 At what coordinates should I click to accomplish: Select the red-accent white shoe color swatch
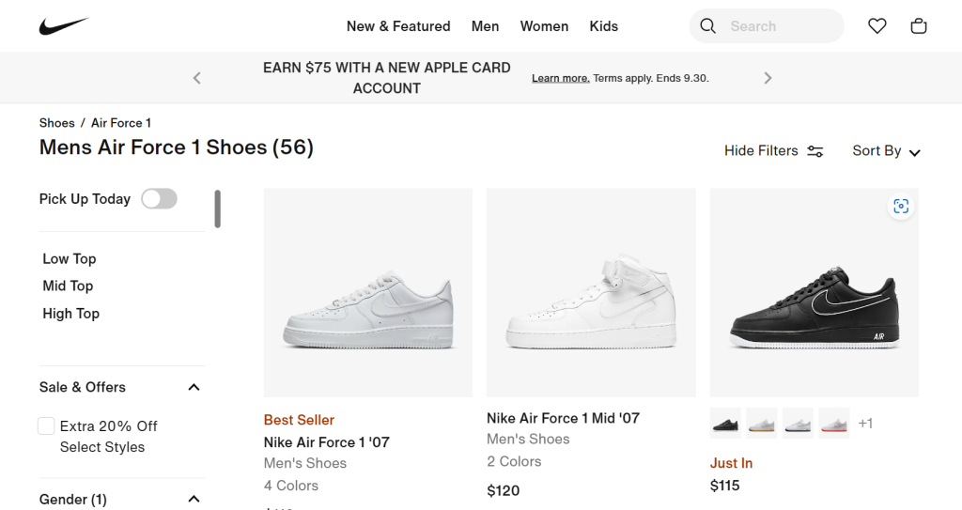click(833, 423)
